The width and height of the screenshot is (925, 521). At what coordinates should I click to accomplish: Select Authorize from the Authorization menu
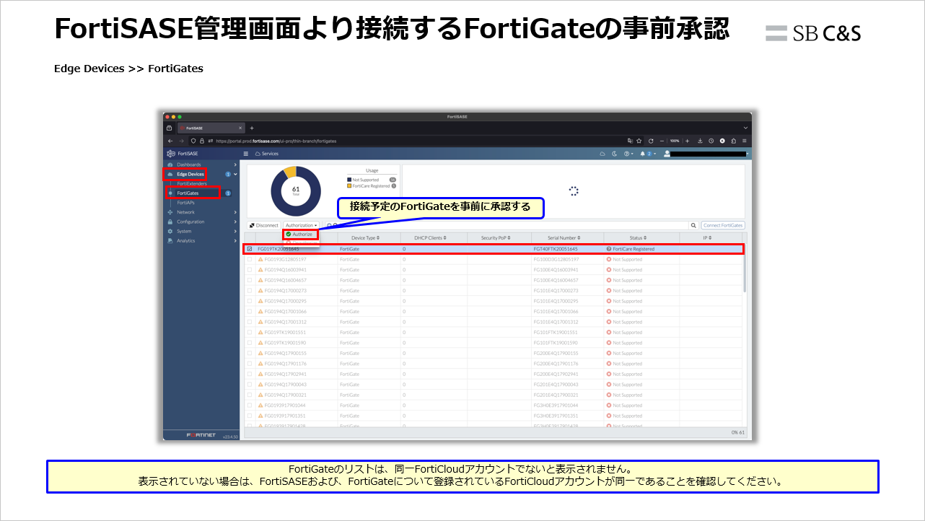[x=300, y=235]
